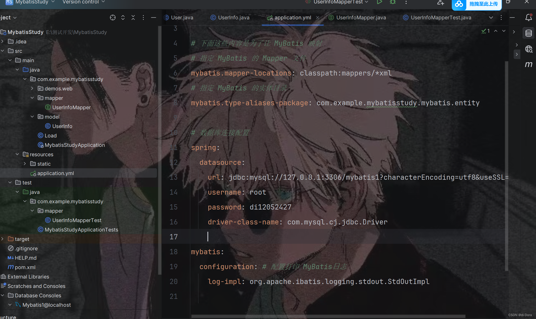The height and width of the screenshot is (319, 536).
Task: Open the Code With Me add-user icon
Action: click(x=441, y=3)
